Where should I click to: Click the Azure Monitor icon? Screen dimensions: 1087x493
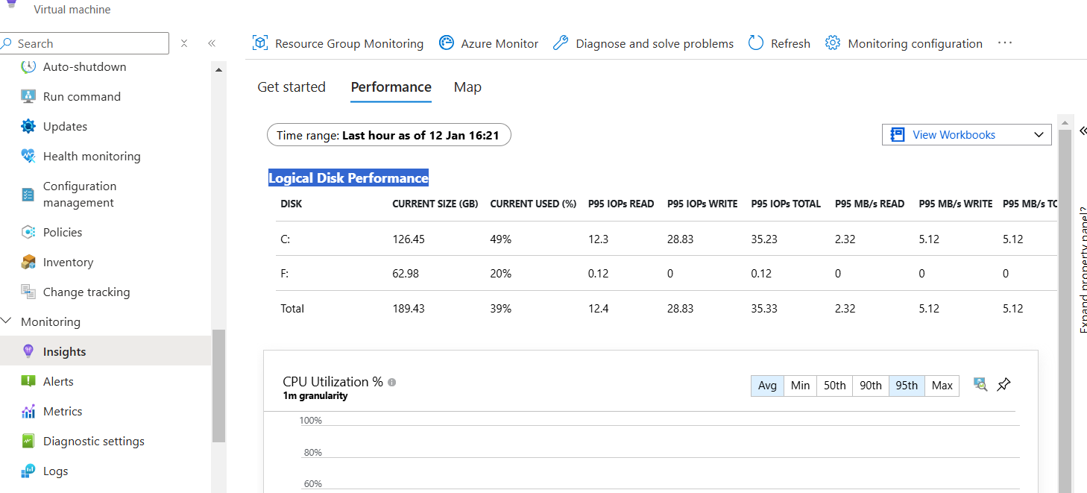(x=447, y=43)
